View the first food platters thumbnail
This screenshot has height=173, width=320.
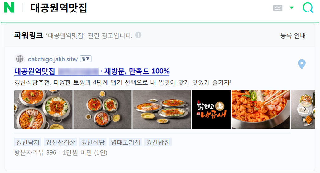coord(43,109)
